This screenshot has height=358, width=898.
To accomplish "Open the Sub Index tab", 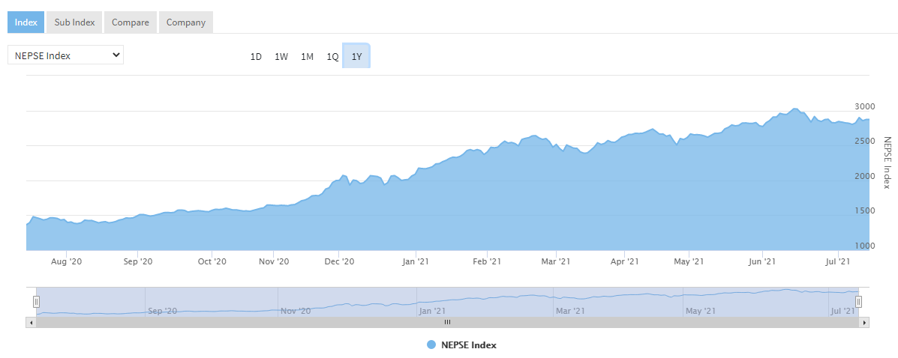I will pyautogui.click(x=74, y=22).
